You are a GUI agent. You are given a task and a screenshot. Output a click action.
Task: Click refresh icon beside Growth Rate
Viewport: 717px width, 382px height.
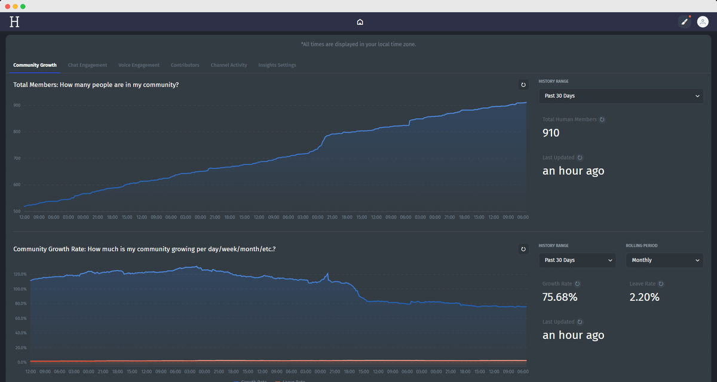click(577, 284)
